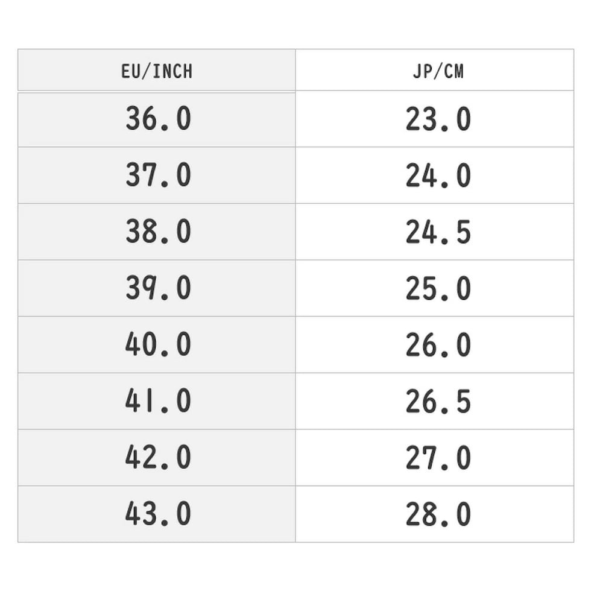Click the JP size 27.0 cell
Image resolution: width=591 pixels, height=591 pixels.
coord(438,458)
